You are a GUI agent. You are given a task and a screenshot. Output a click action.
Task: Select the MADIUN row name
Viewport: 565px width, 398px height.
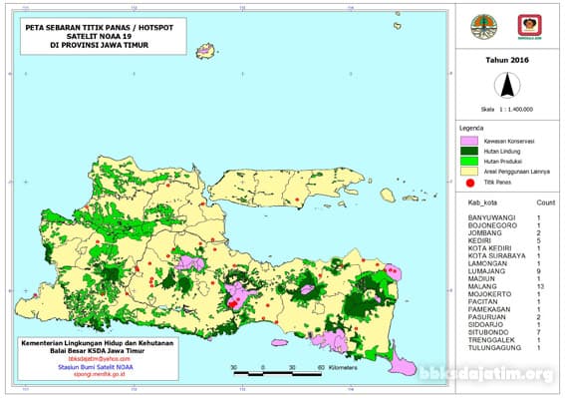click(x=481, y=279)
